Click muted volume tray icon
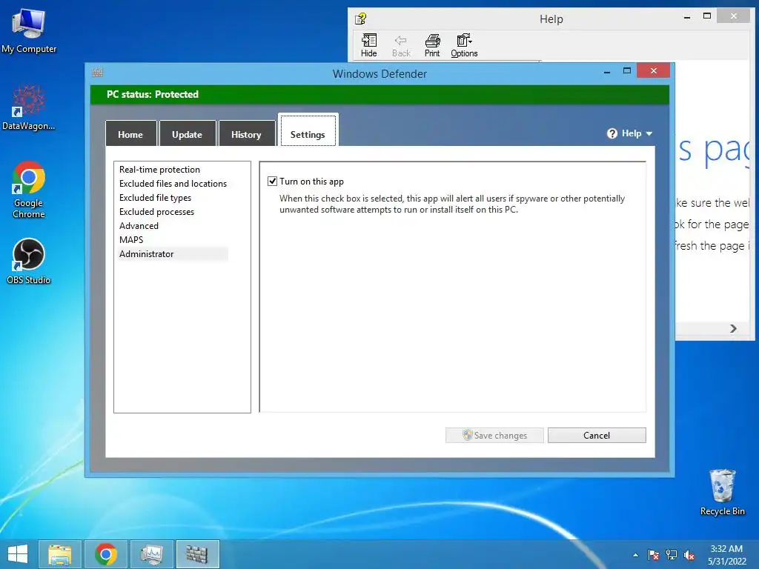 pyautogui.click(x=689, y=555)
